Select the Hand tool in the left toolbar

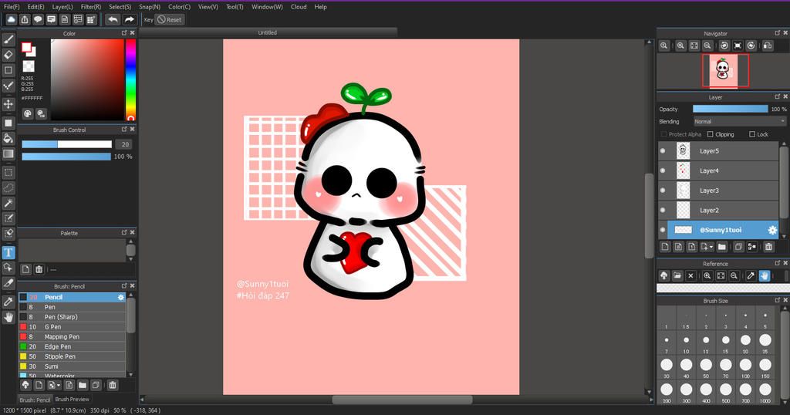click(8, 317)
